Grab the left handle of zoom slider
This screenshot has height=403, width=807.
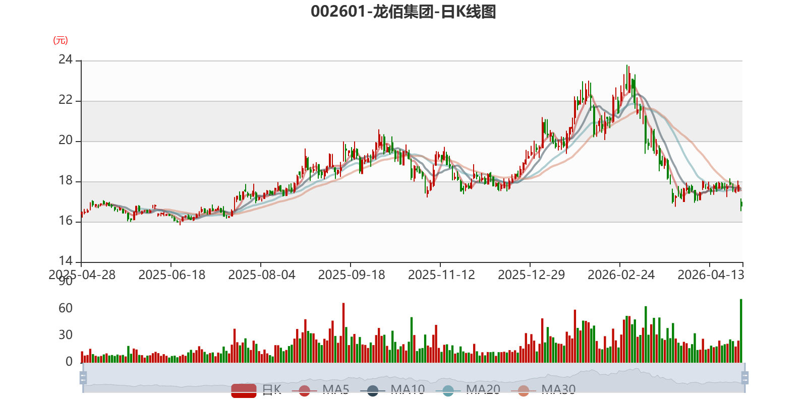[x=83, y=378]
